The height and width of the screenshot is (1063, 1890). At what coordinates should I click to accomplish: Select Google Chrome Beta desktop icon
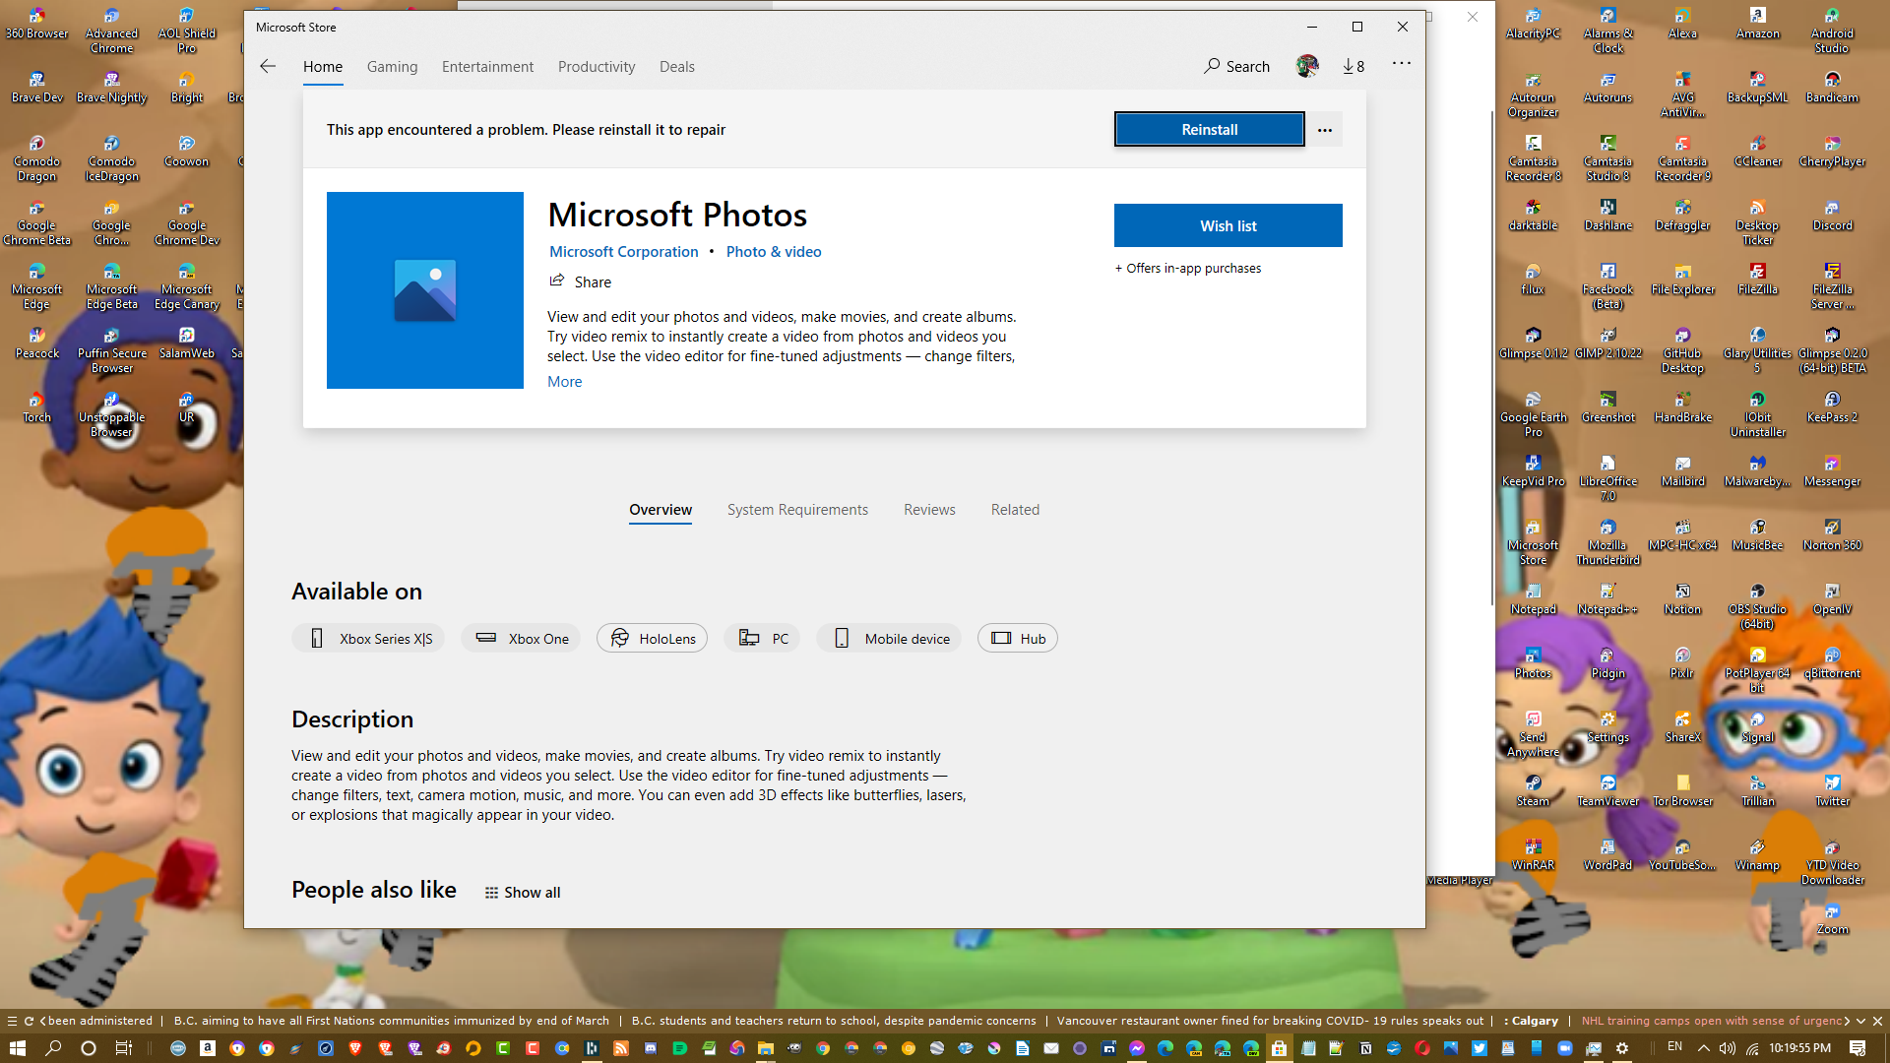(x=36, y=223)
